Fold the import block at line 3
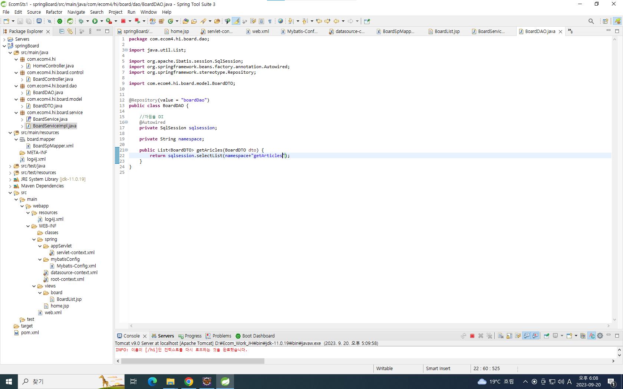Viewport: 623px width, 389px height. tap(126, 50)
